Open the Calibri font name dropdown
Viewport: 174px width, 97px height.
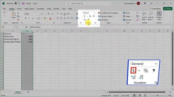[x=40, y=14]
